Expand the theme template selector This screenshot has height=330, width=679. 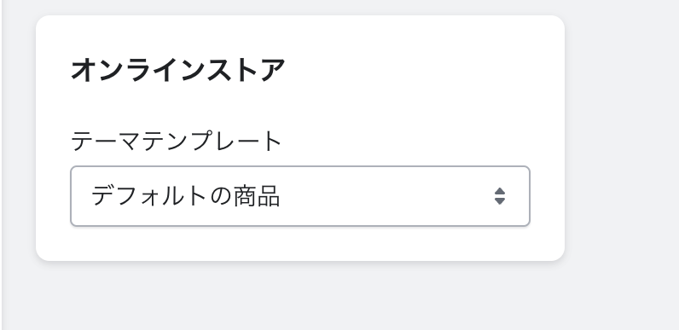pos(300,196)
